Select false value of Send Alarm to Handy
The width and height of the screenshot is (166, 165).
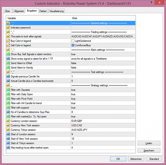click(x=103, y=68)
